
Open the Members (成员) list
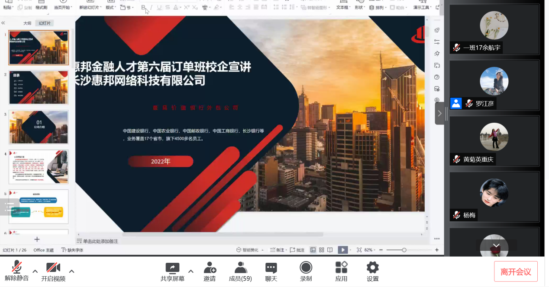pyautogui.click(x=240, y=268)
